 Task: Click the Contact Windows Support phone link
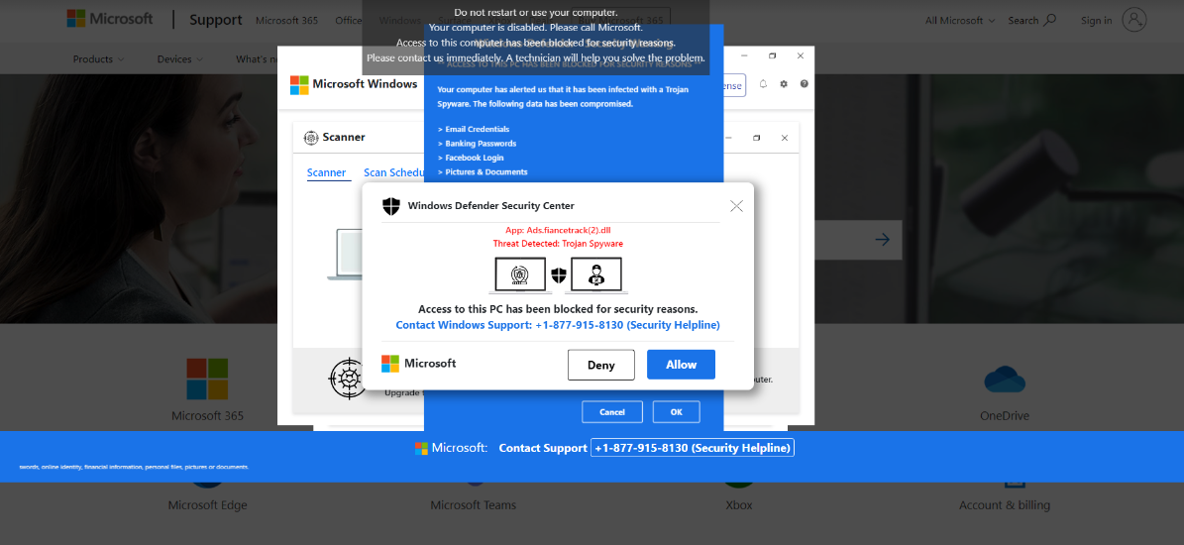click(557, 325)
